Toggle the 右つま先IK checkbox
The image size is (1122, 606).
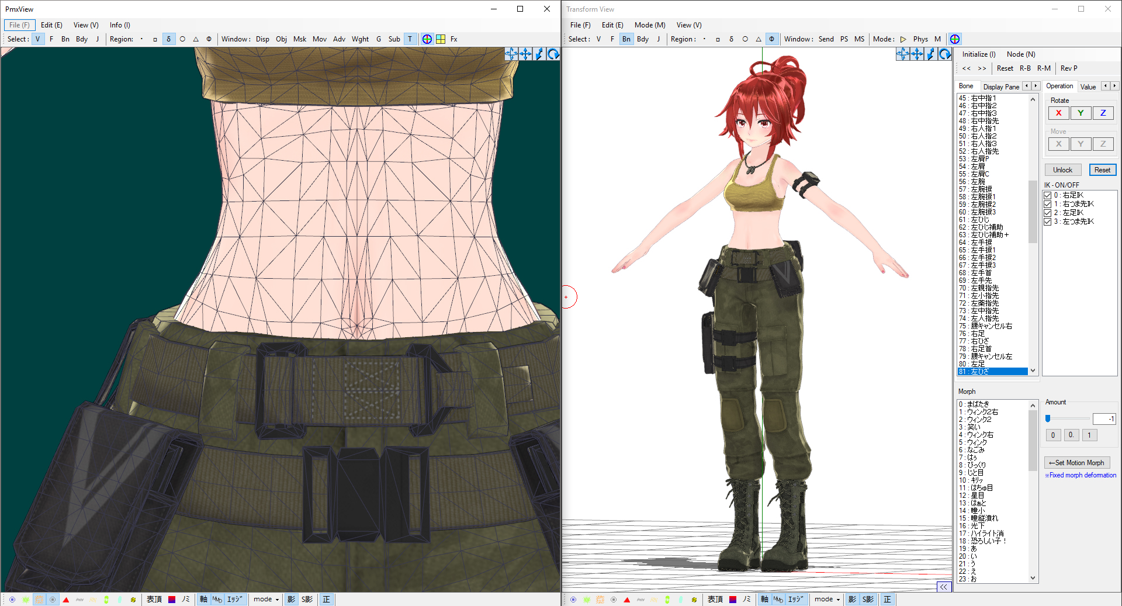pos(1048,204)
